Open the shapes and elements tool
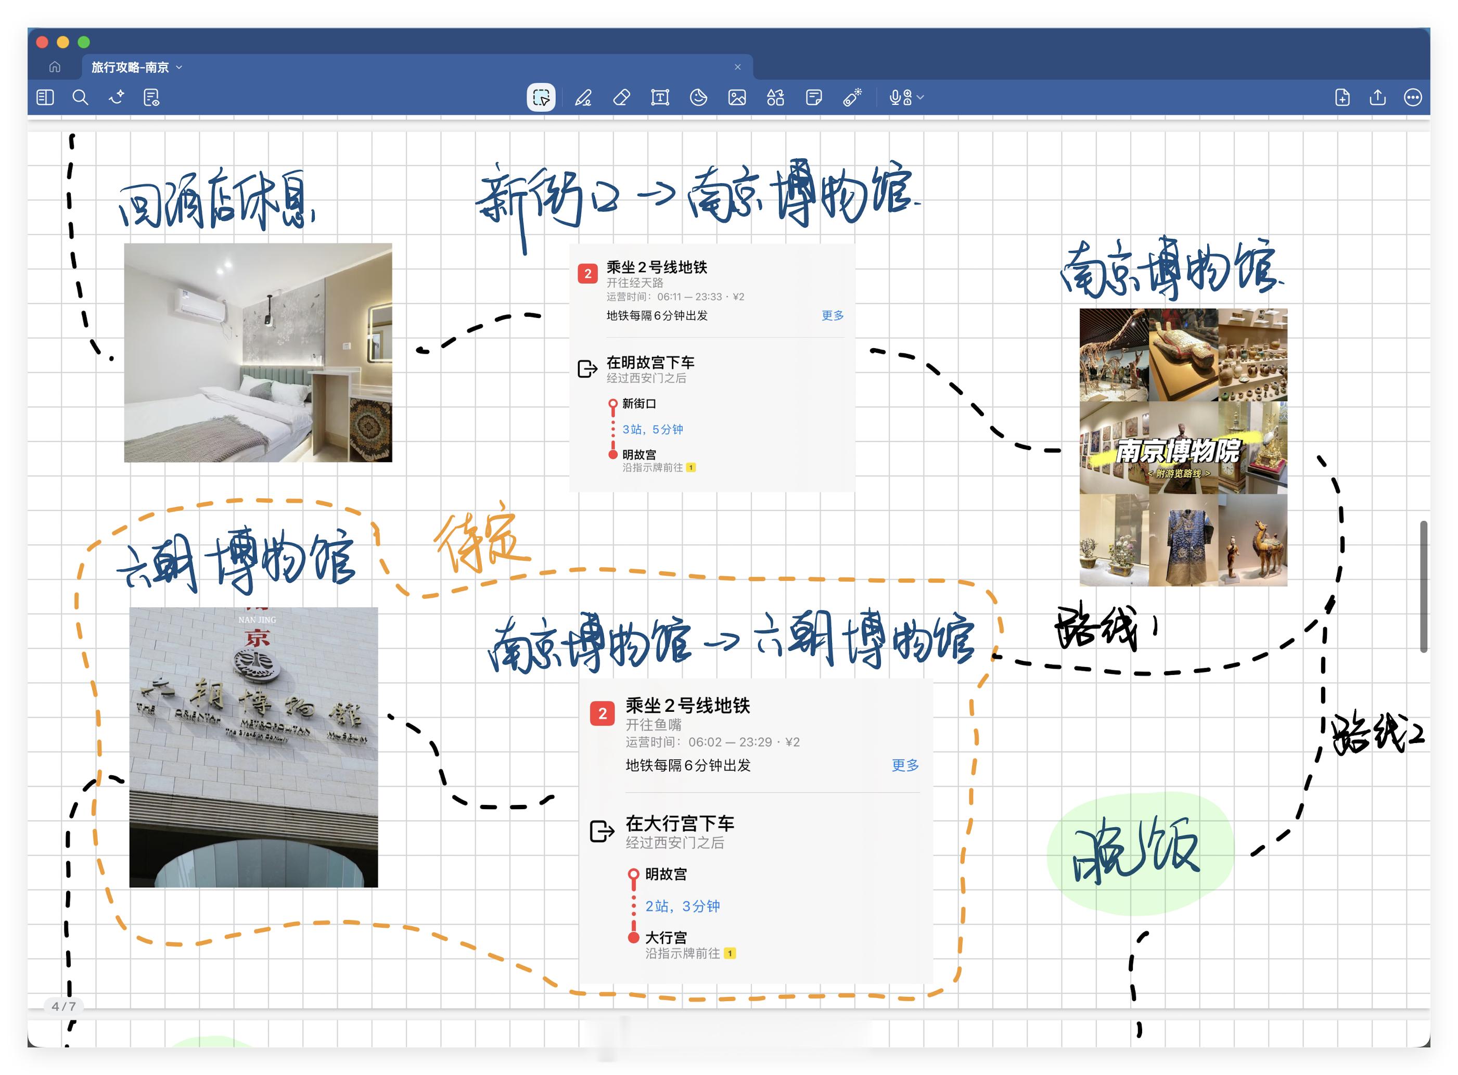Image resolution: width=1458 pixels, height=1075 pixels. click(x=775, y=98)
